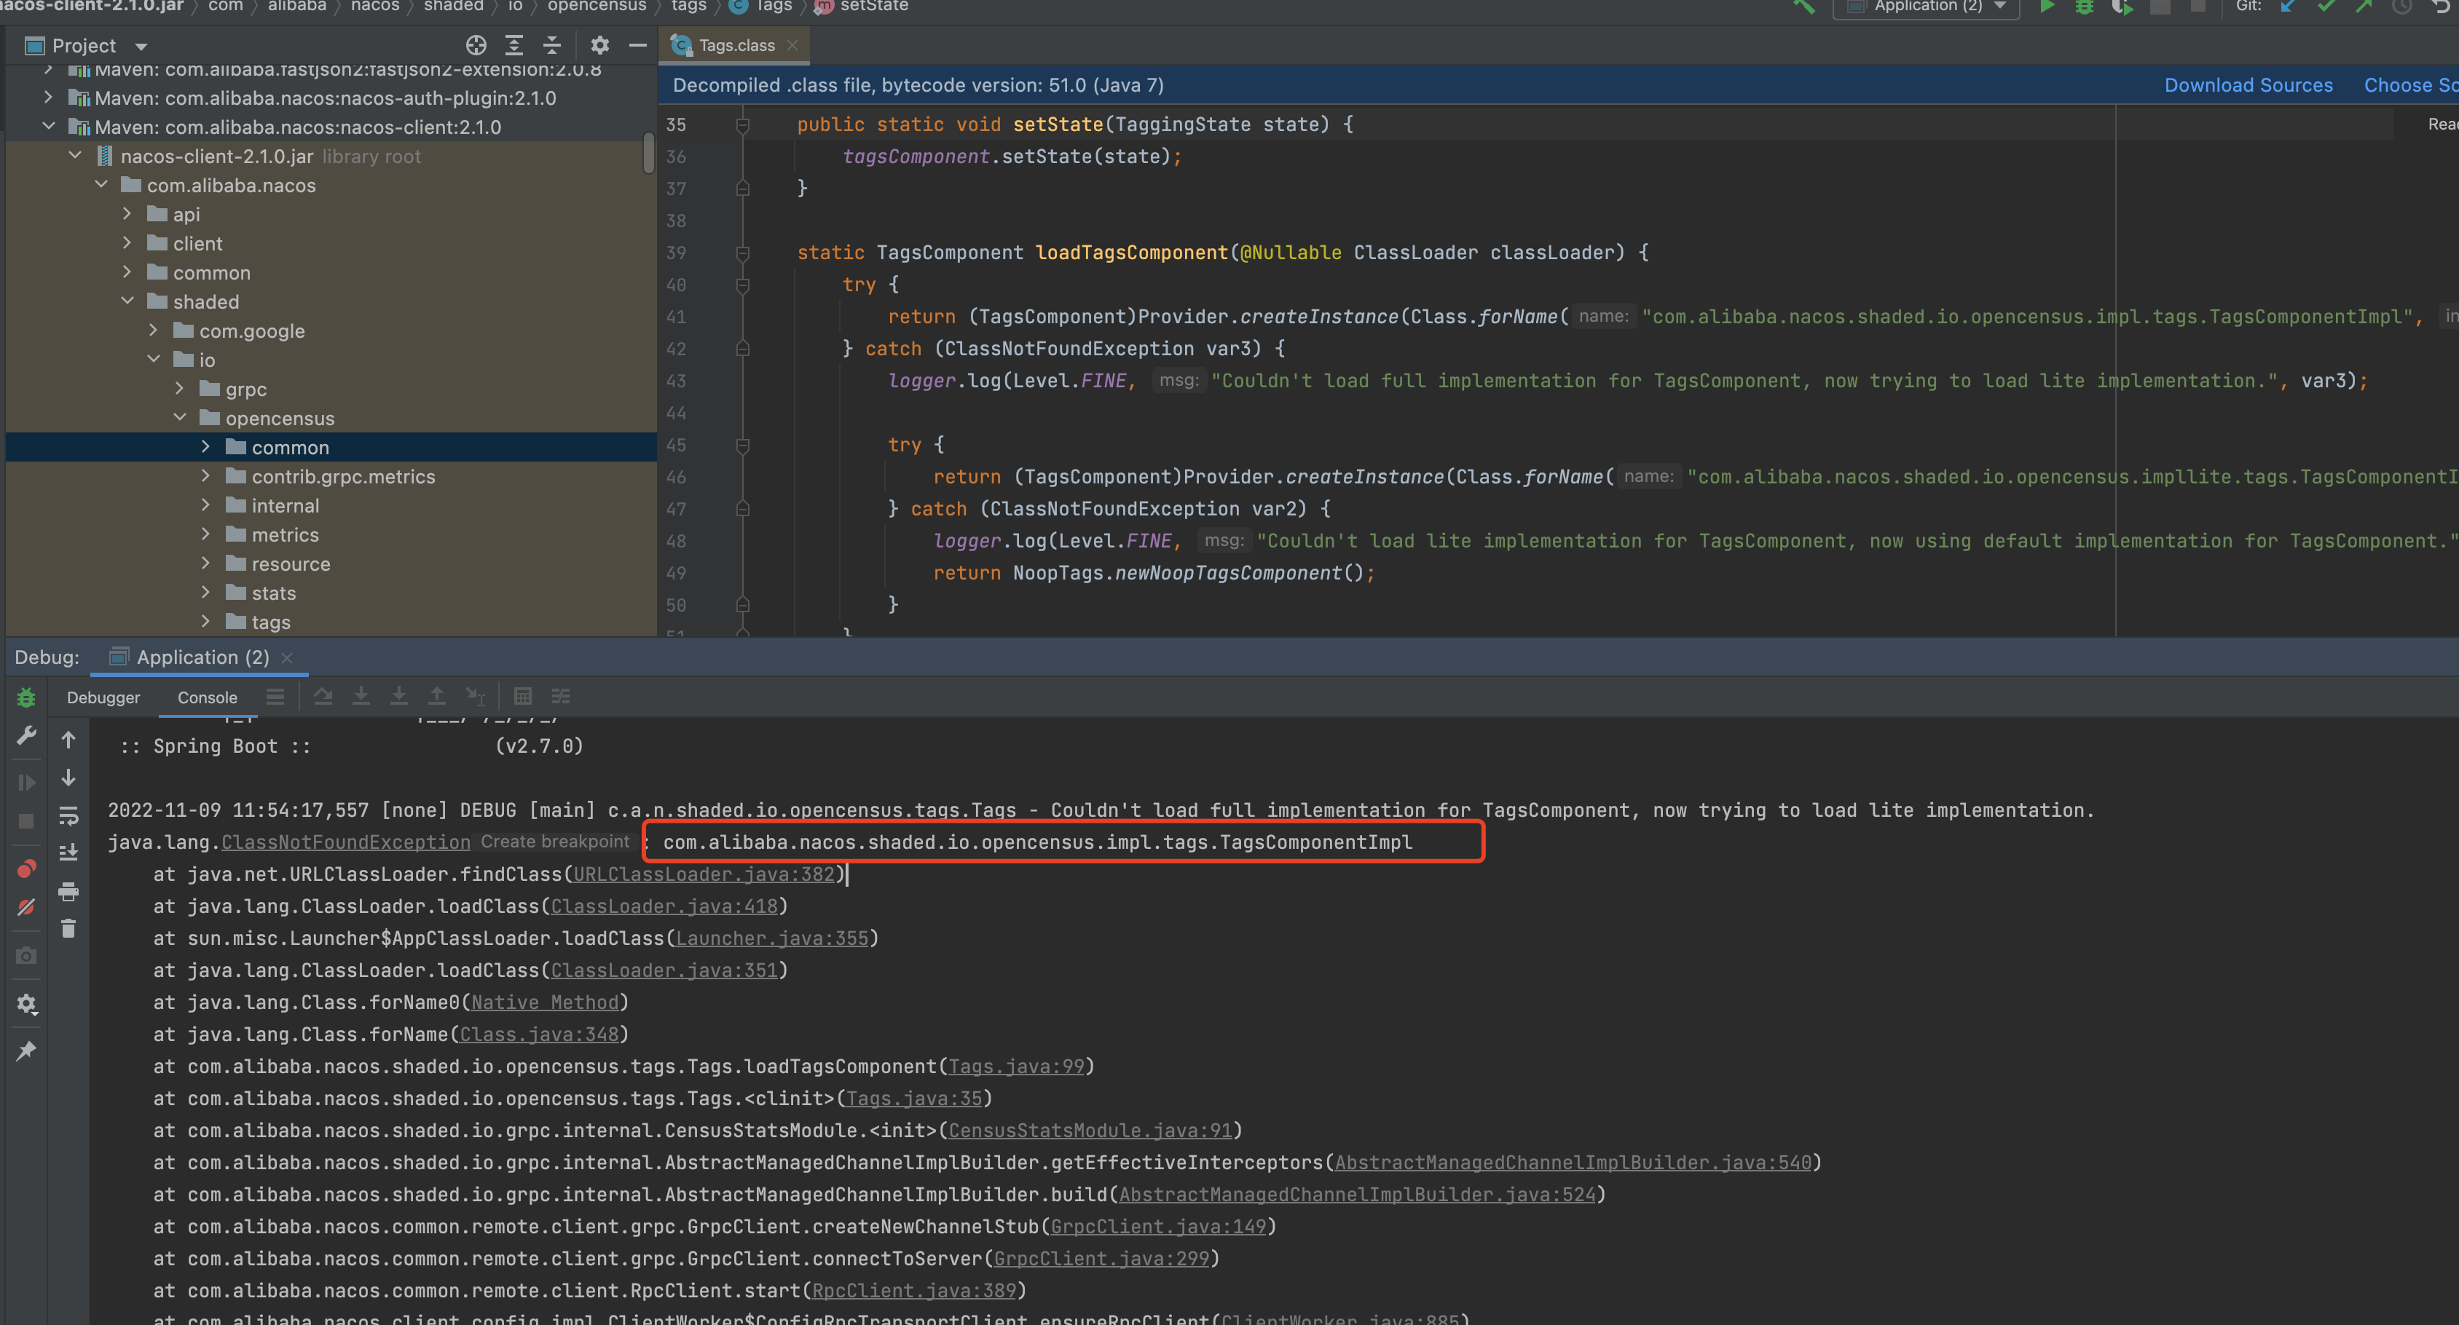Screen dimensions: 2459x1325
Task: Collapse the nacos-client:2.1.0 Maven node
Action: 49,126
